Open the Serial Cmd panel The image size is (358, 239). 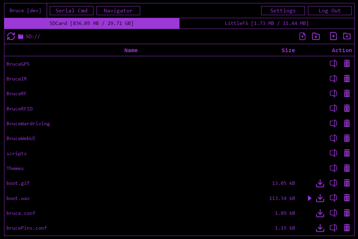(72, 11)
